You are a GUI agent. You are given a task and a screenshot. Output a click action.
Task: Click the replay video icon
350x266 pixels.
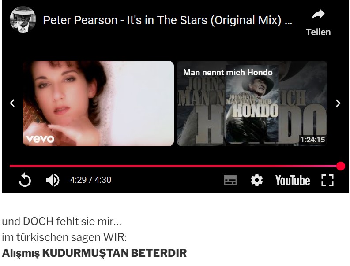25,180
